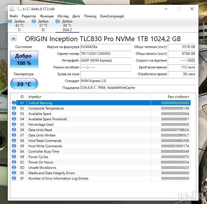Select the Host Write Commands row
The width and height of the screenshot is (207, 204).
[x=101, y=146]
